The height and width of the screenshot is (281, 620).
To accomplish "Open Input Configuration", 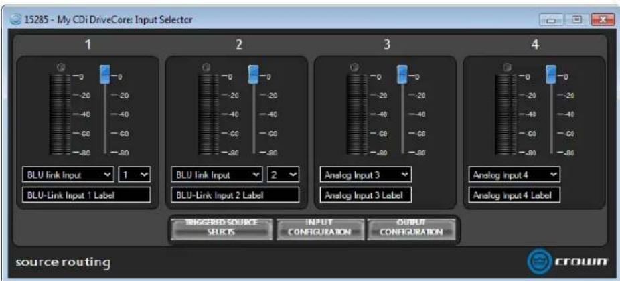I will pyautogui.click(x=320, y=228).
